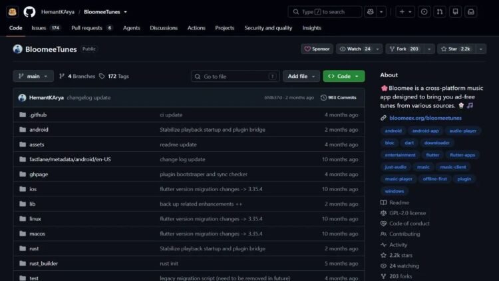This screenshot has height=281, width=499.
Task: Open the rust_builder folder name
Action: tap(44, 264)
